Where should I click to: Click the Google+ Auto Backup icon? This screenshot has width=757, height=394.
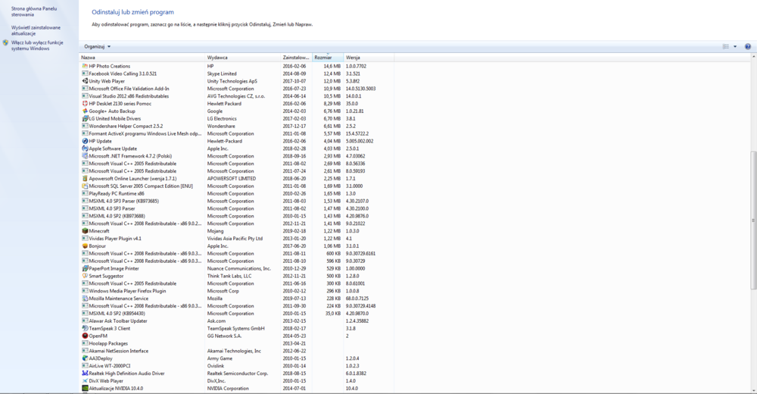[85, 111]
